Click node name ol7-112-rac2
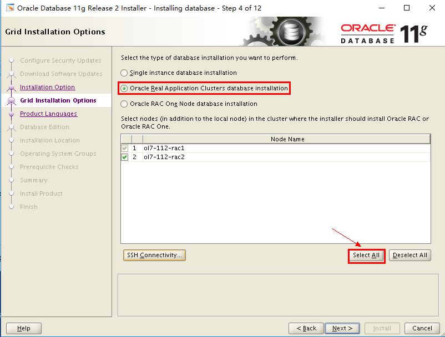 click(x=164, y=157)
